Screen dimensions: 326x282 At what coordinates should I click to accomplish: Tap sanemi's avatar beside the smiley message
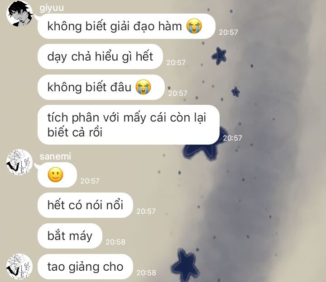coord(19,162)
